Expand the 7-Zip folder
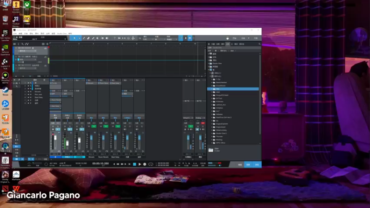Screen dimensions: 370x208 [212, 80]
